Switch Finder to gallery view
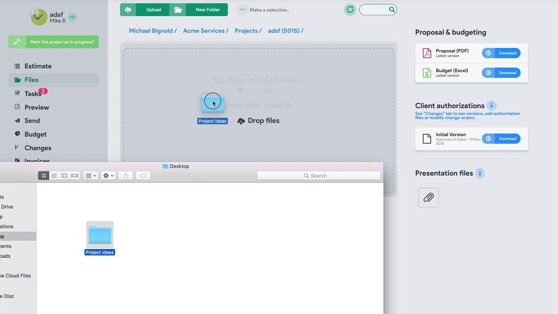This screenshot has height=314, width=558. pos(75,175)
